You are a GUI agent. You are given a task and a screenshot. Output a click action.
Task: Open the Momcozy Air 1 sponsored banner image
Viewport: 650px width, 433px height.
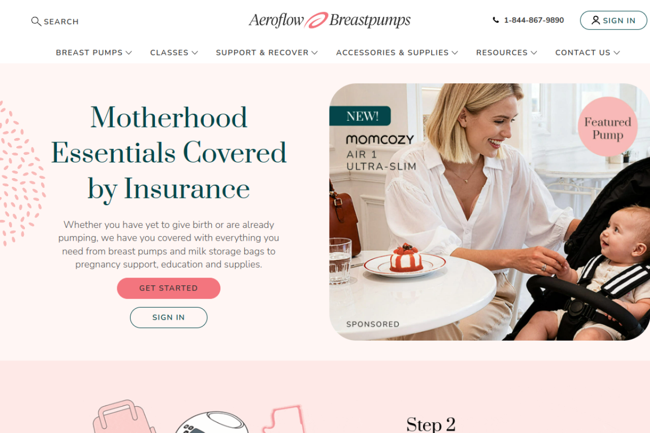pyautogui.click(x=490, y=212)
